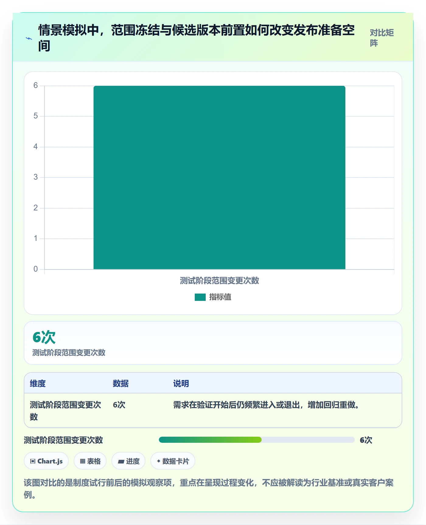Click the 数据 table column header
The image size is (426, 525).
pos(121,383)
